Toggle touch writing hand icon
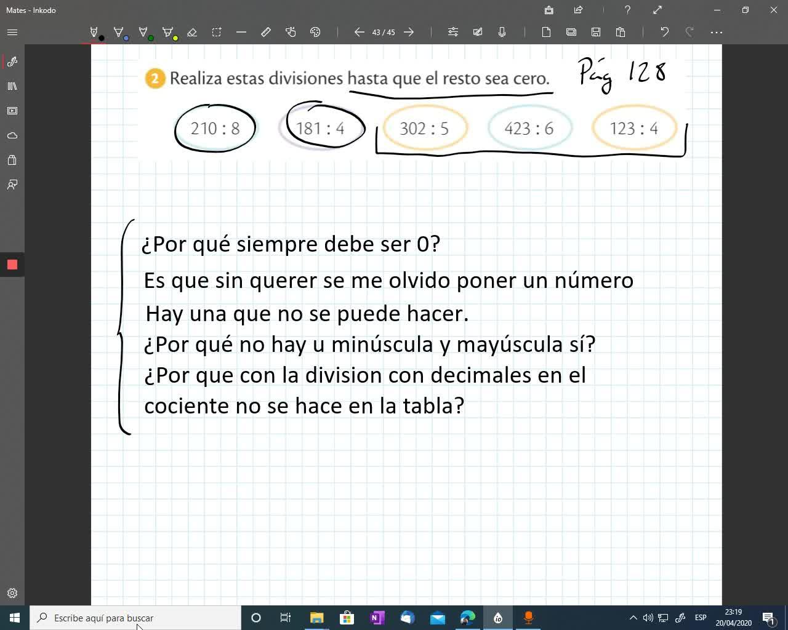Screen dimensions: 788x630 (291, 32)
